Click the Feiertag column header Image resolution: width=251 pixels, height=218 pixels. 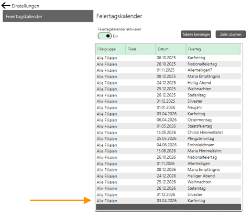coord(213,49)
